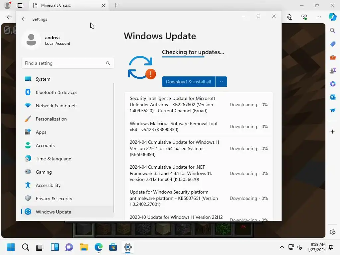This screenshot has height=255, width=340.
Task: Select Windows Update icon in sidebar
Action: [x=28, y=212]
